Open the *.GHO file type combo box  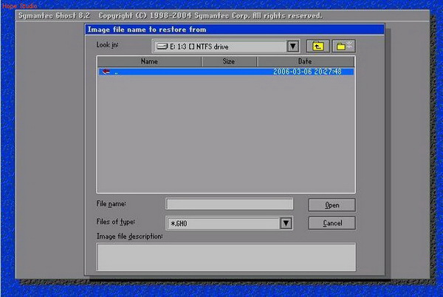point(229,224)
